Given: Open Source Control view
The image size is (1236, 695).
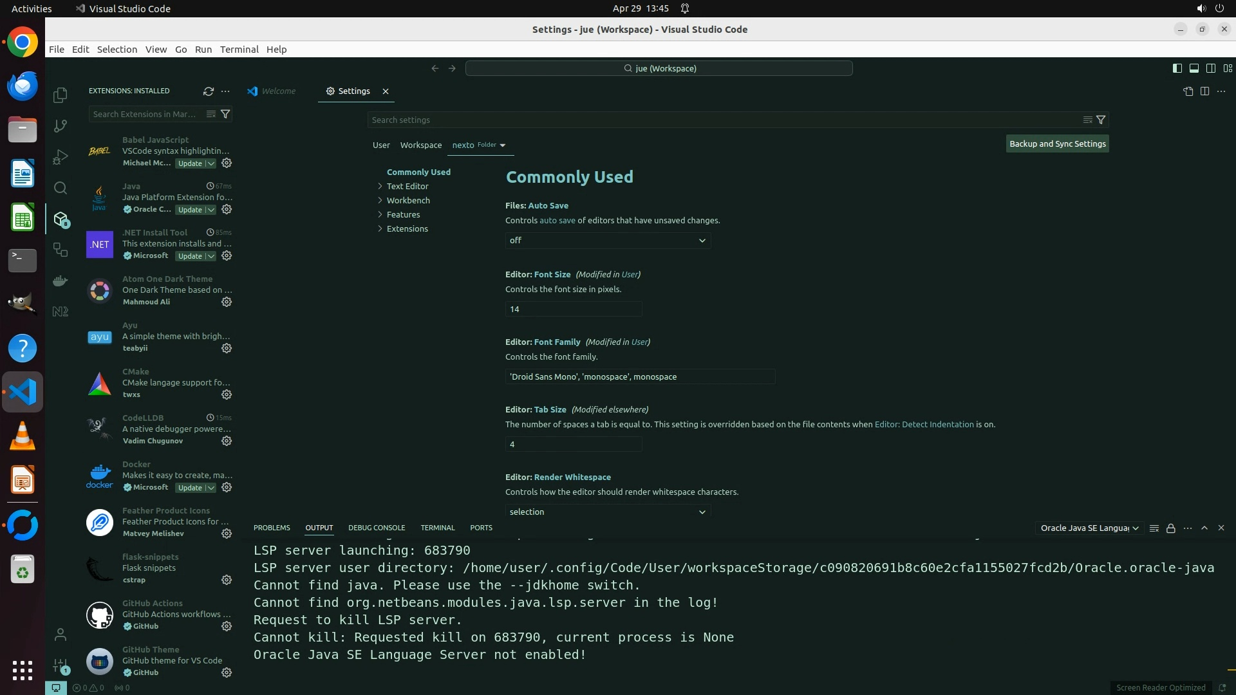Looking at the screenshot, I should point(61,126).
